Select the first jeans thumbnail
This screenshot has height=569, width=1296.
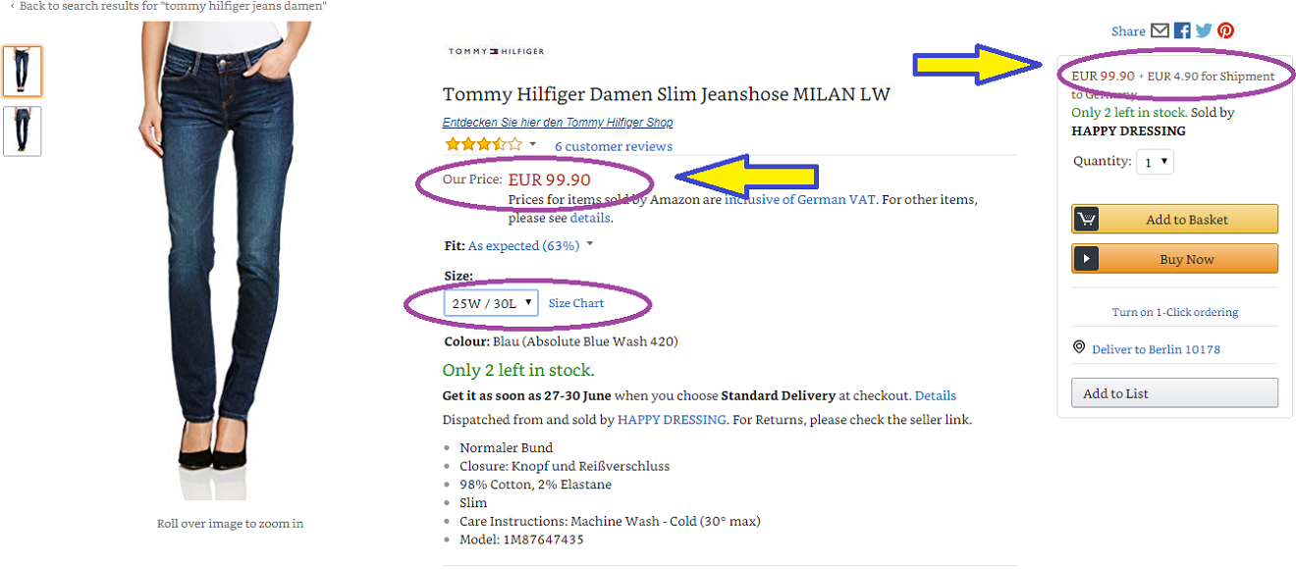[22, 71]
